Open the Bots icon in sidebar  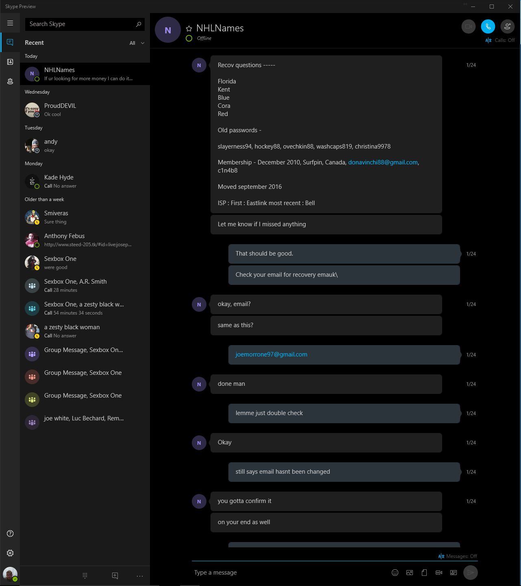pyautogui.click(x=10, y=81)
